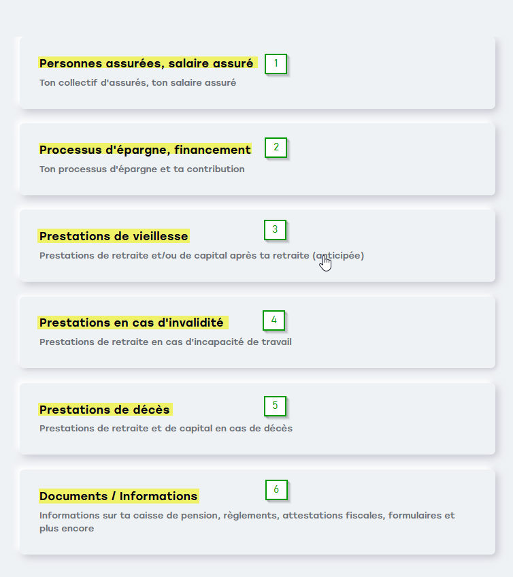This screenshot has height=577, width=513.
Task: Open Processus d'épargne, financement heading
Action: point(145,150)
